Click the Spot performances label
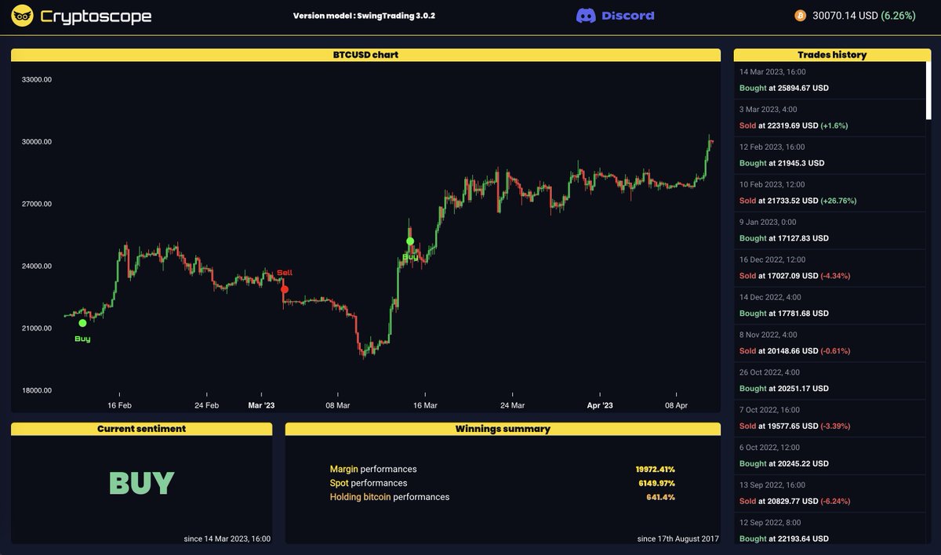 pyautogui.click(x=369, y=483)
